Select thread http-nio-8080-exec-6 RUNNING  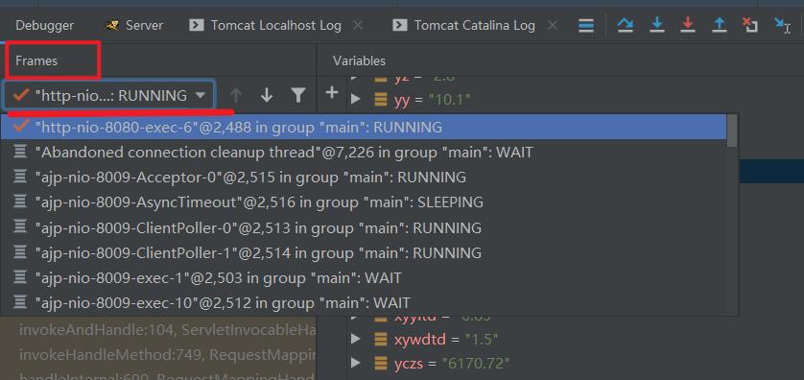[364, 128]
